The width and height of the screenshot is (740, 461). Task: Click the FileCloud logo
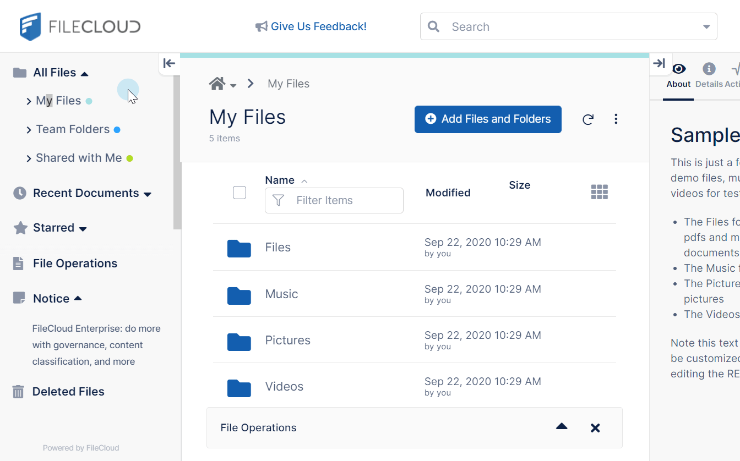(80, 26)
